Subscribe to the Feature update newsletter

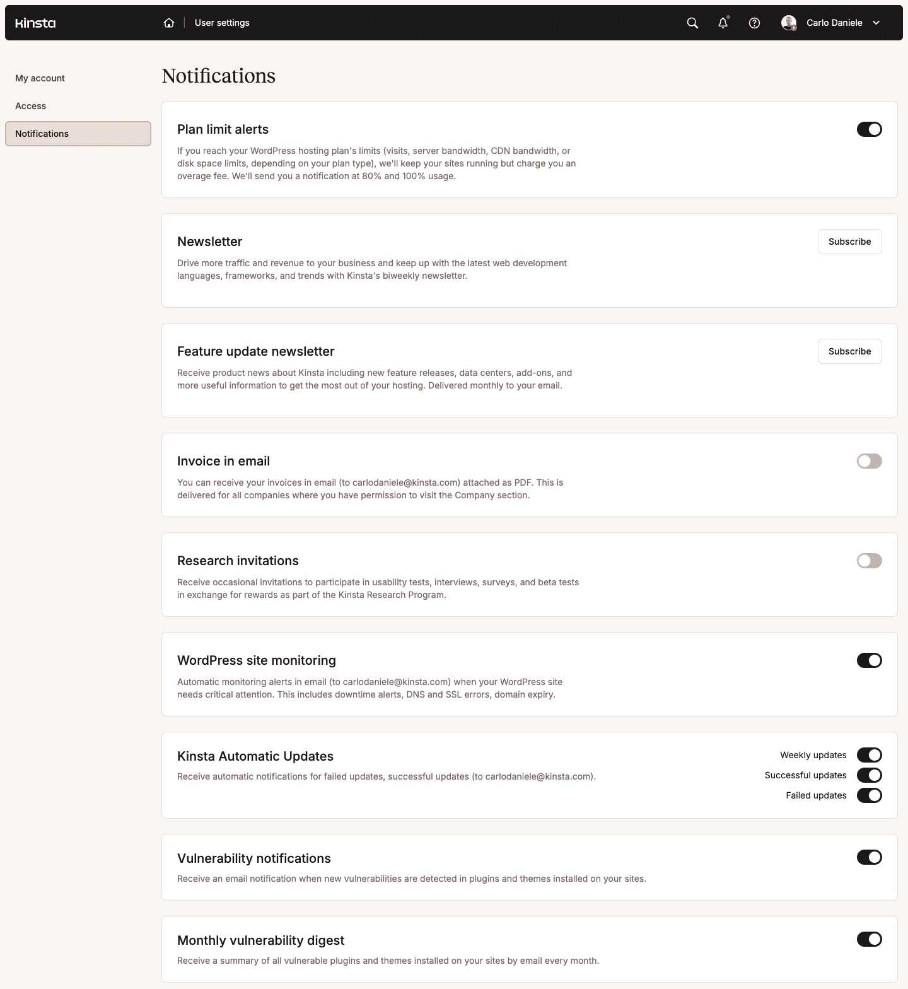[x=849, y=351]
